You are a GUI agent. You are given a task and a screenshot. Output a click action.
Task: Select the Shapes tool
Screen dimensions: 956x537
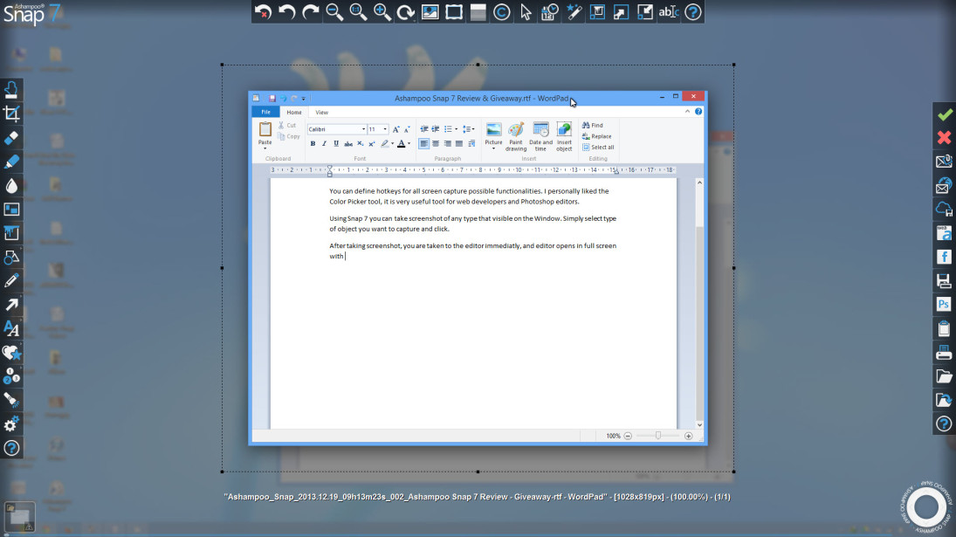(x=11, y=258)
